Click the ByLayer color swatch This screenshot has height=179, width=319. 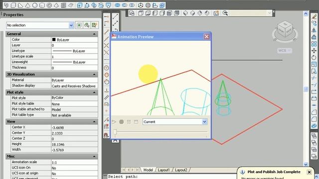click(54, 40)
